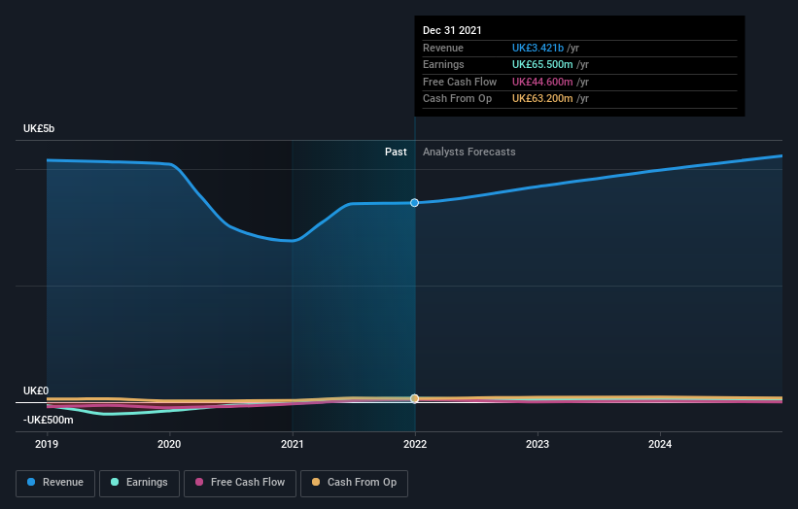Click the UK£0 y-axis label

click(x=36, y=391)
